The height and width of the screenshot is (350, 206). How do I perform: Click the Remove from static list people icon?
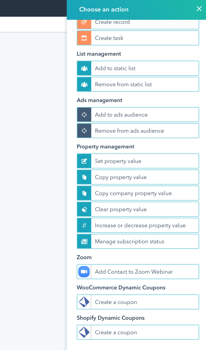84,84
